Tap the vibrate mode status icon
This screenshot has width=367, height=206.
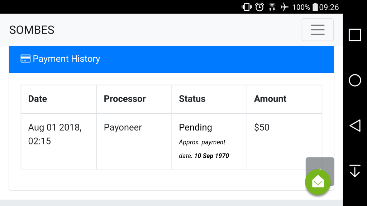[247, 7]
